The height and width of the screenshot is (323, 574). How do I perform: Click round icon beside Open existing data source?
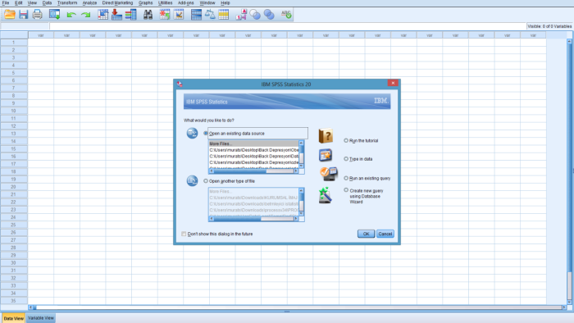coord(192,133)
